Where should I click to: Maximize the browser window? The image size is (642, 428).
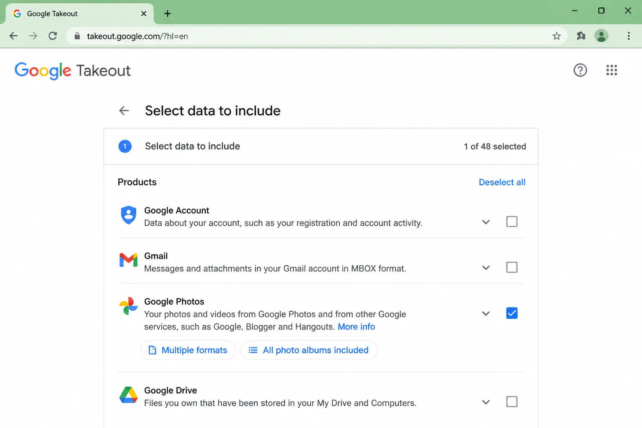601,11
